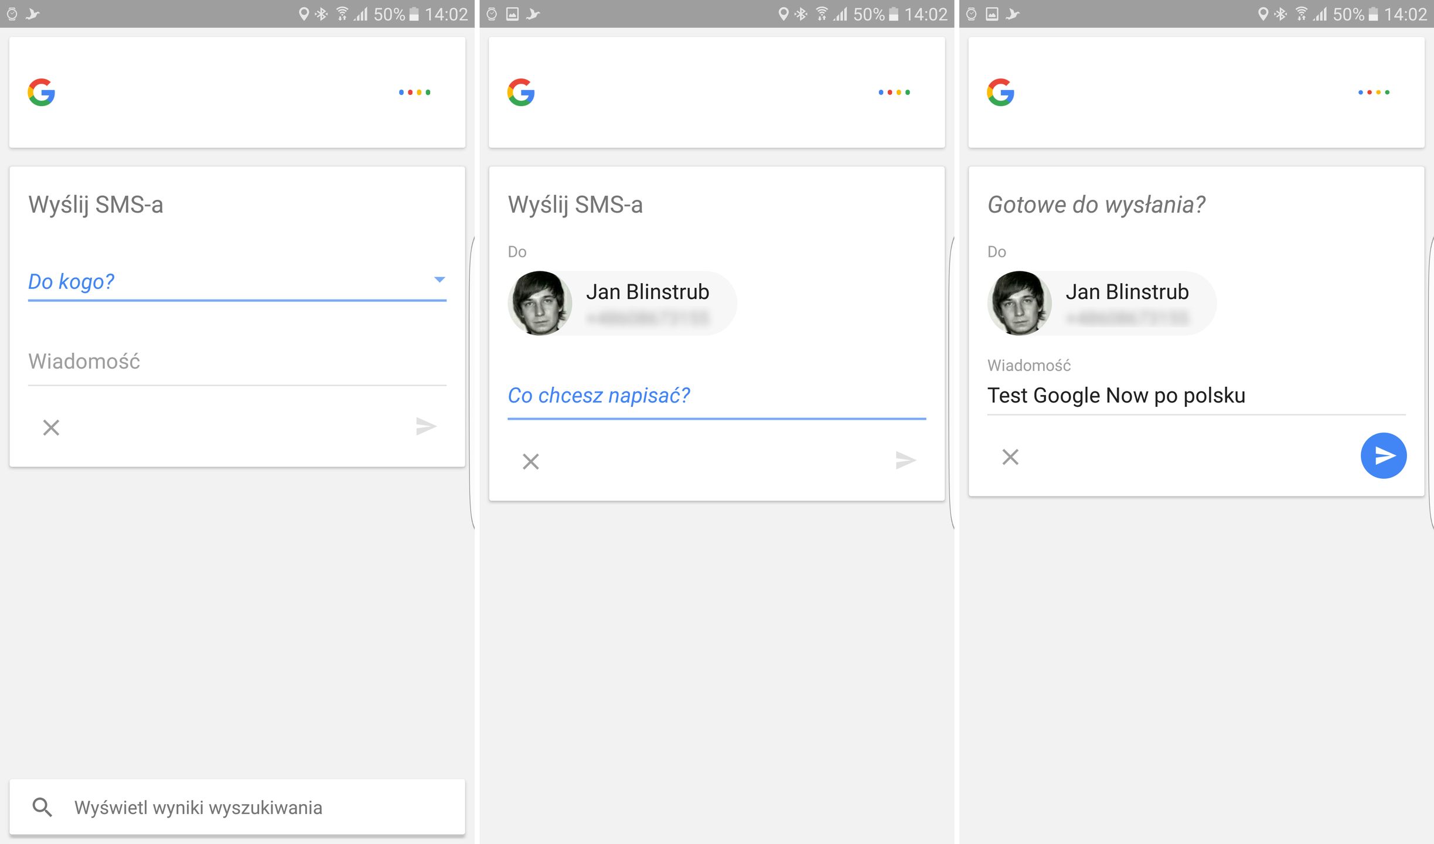Select the message text Test Google Now po polsku
This screenshot has height=844, width=1434.
pos(1117,395)
